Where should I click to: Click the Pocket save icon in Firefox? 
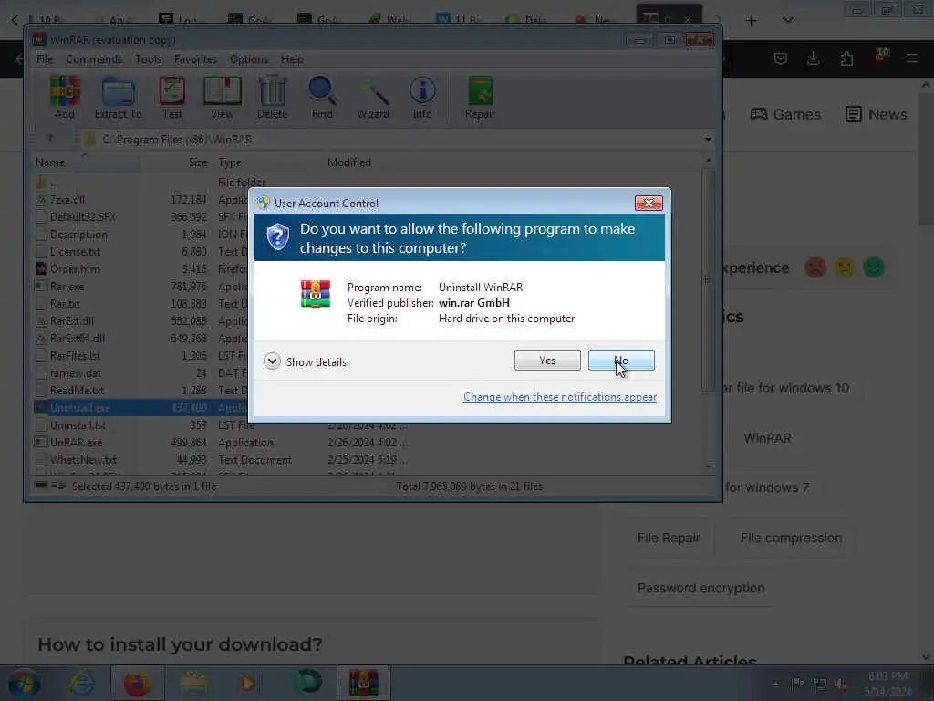(781, 58)
